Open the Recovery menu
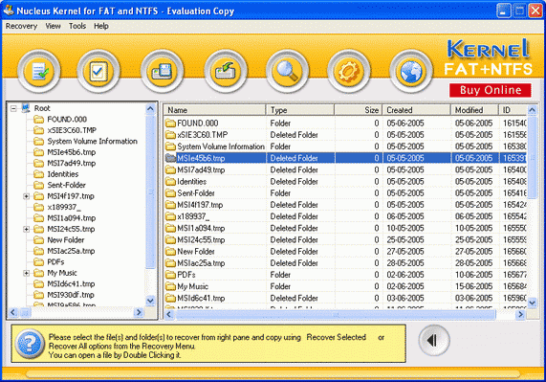Screen dimensions: 546x382 (x=21, y=26)
